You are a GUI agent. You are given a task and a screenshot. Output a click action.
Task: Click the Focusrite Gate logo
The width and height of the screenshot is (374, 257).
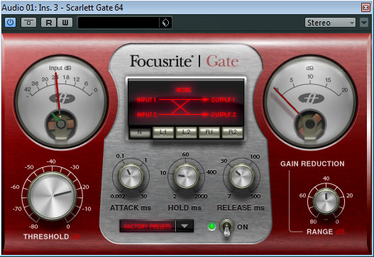pyautogui.click(x=184, y=62)
